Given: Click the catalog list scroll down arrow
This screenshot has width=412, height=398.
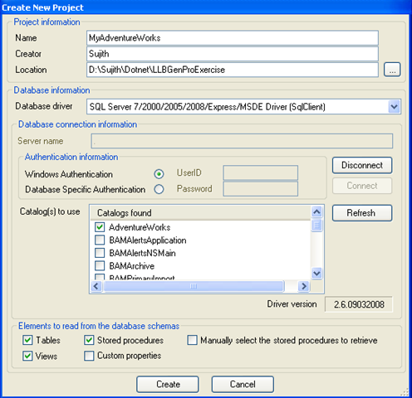Looking at the screenshot, I should pos(316,274).
